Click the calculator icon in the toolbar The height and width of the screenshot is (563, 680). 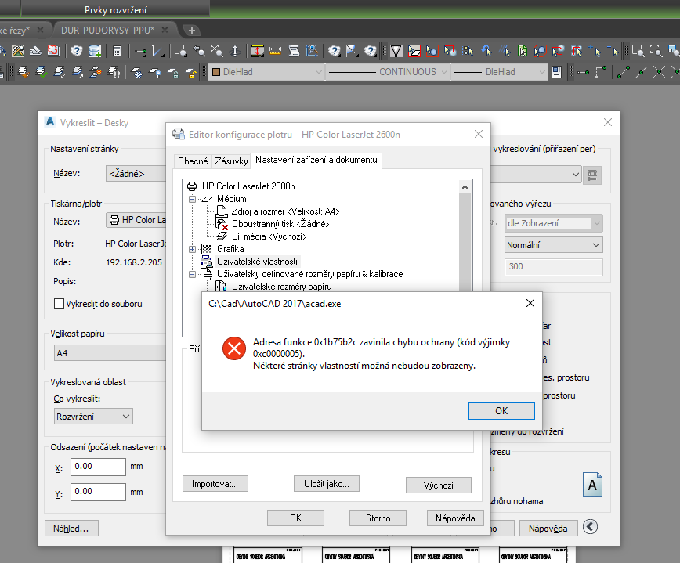pos(118,51)
